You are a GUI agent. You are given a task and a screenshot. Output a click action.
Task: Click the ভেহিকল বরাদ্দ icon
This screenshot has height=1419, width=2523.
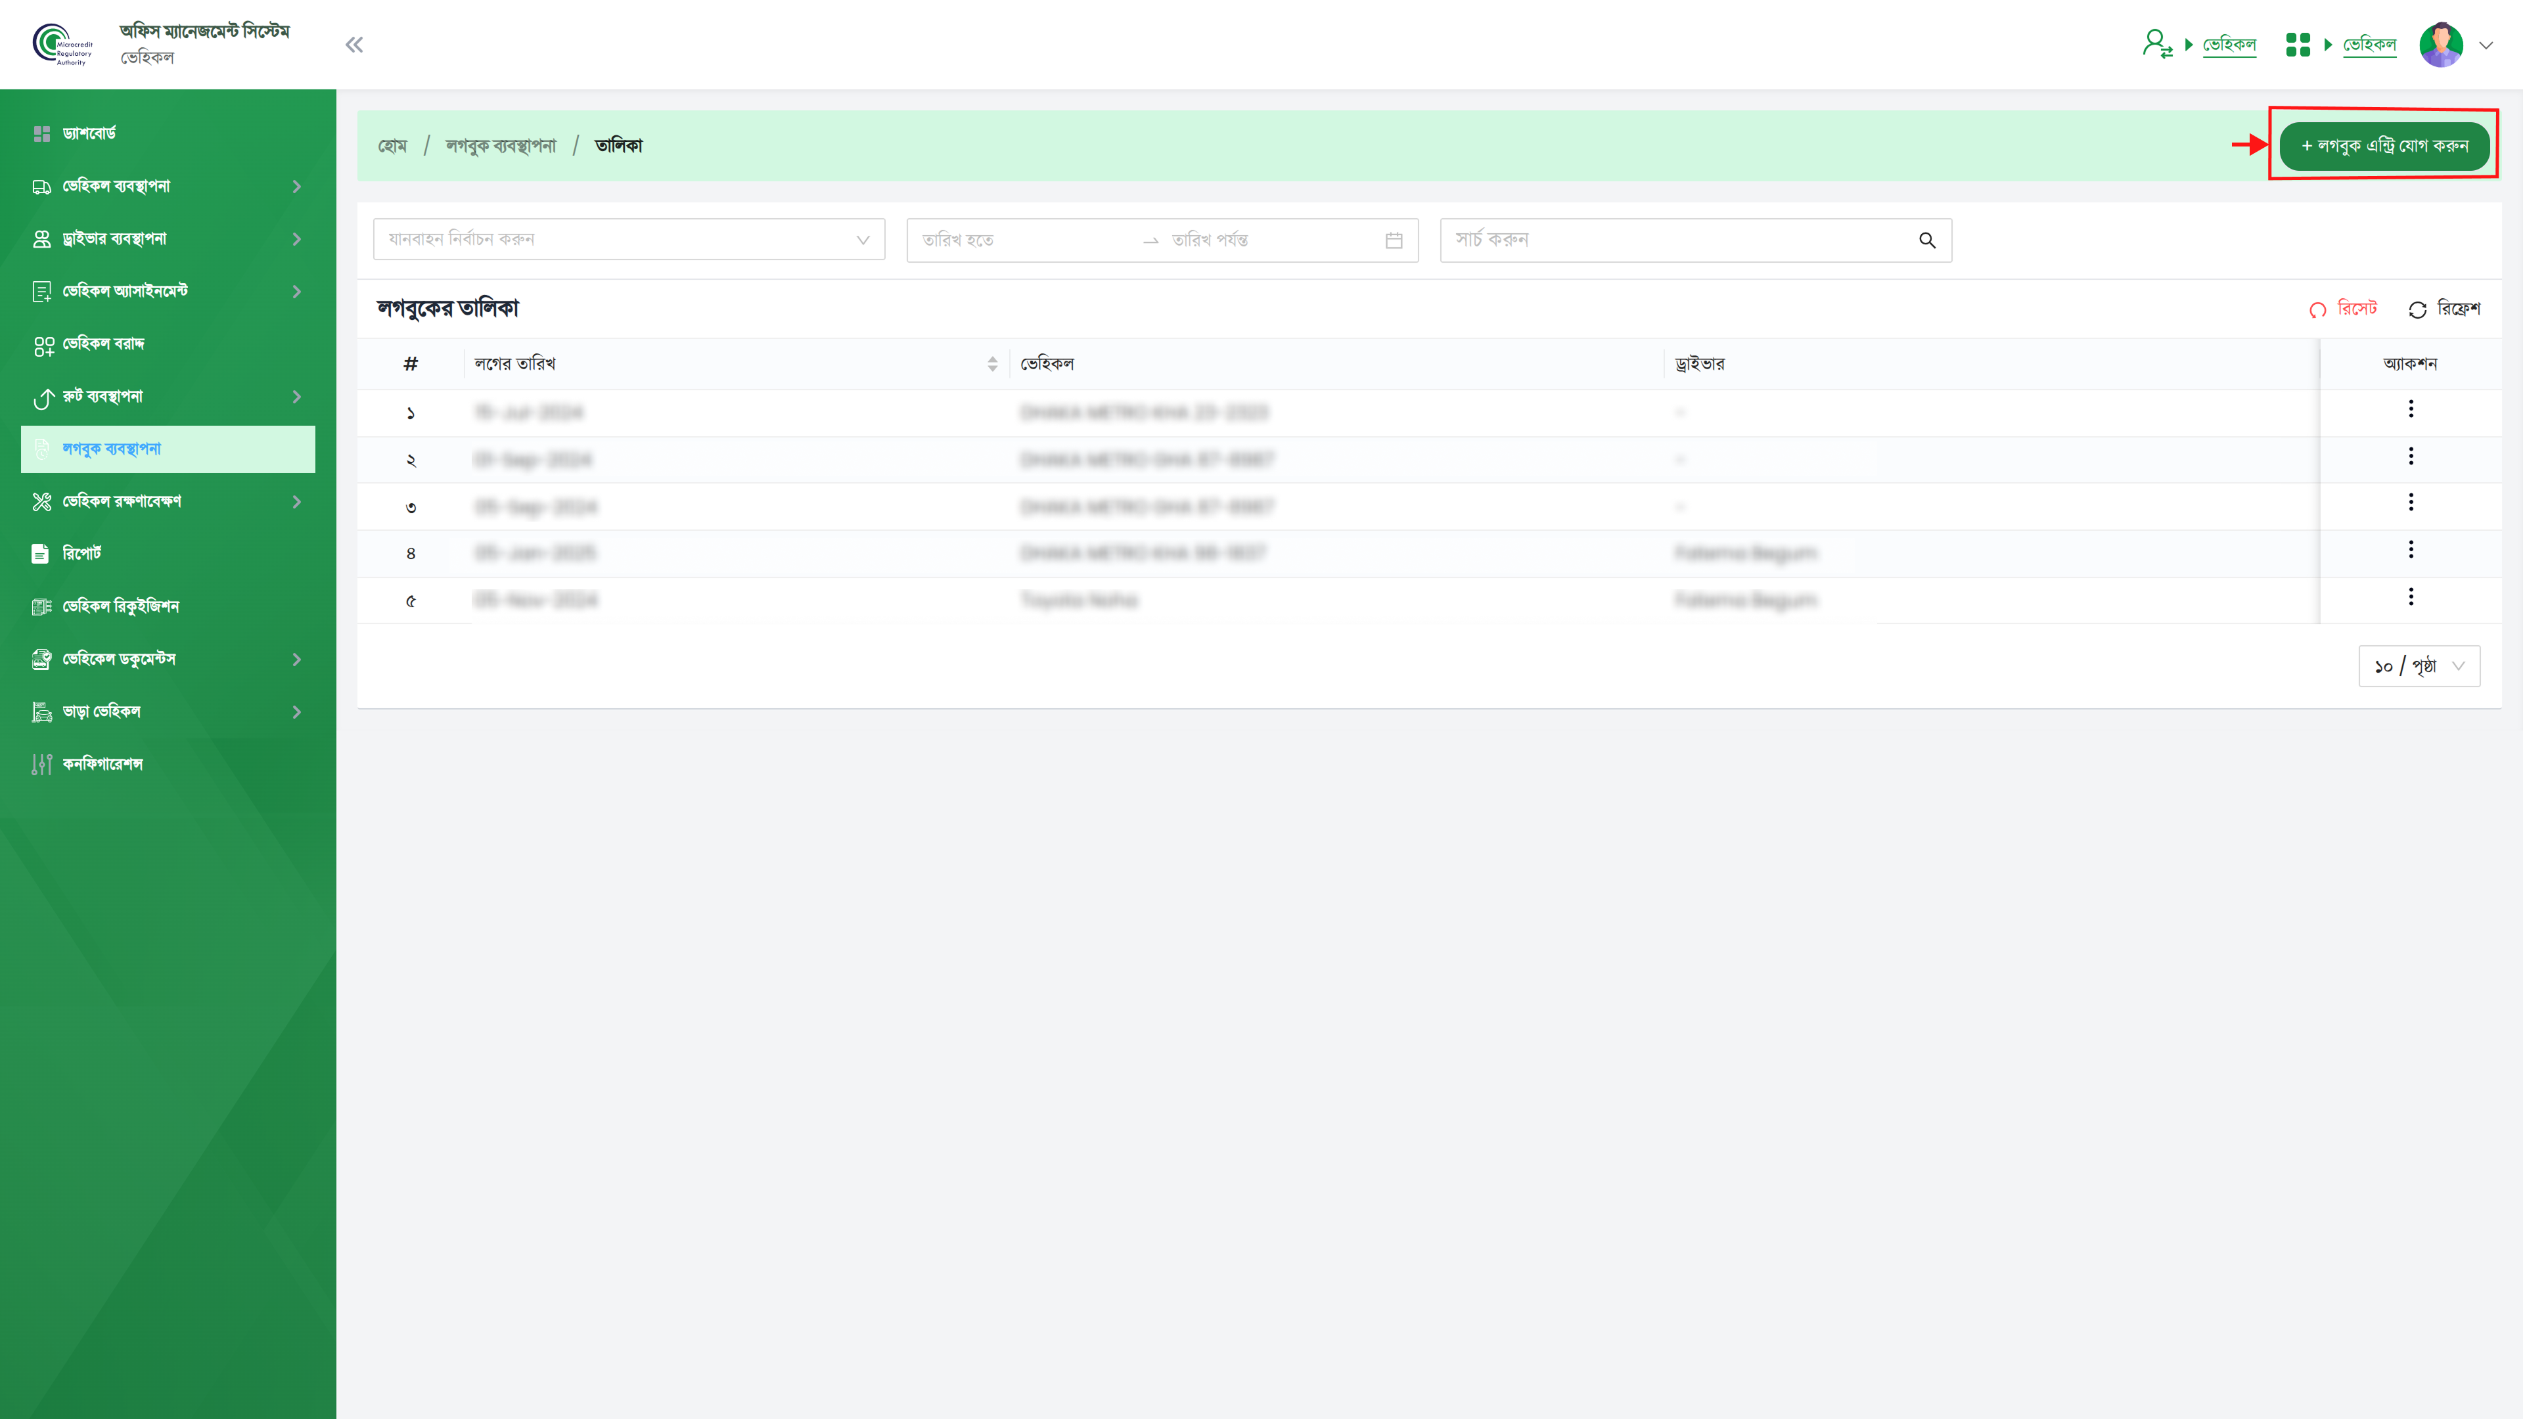pyautogui.click(x=43, y=346)
